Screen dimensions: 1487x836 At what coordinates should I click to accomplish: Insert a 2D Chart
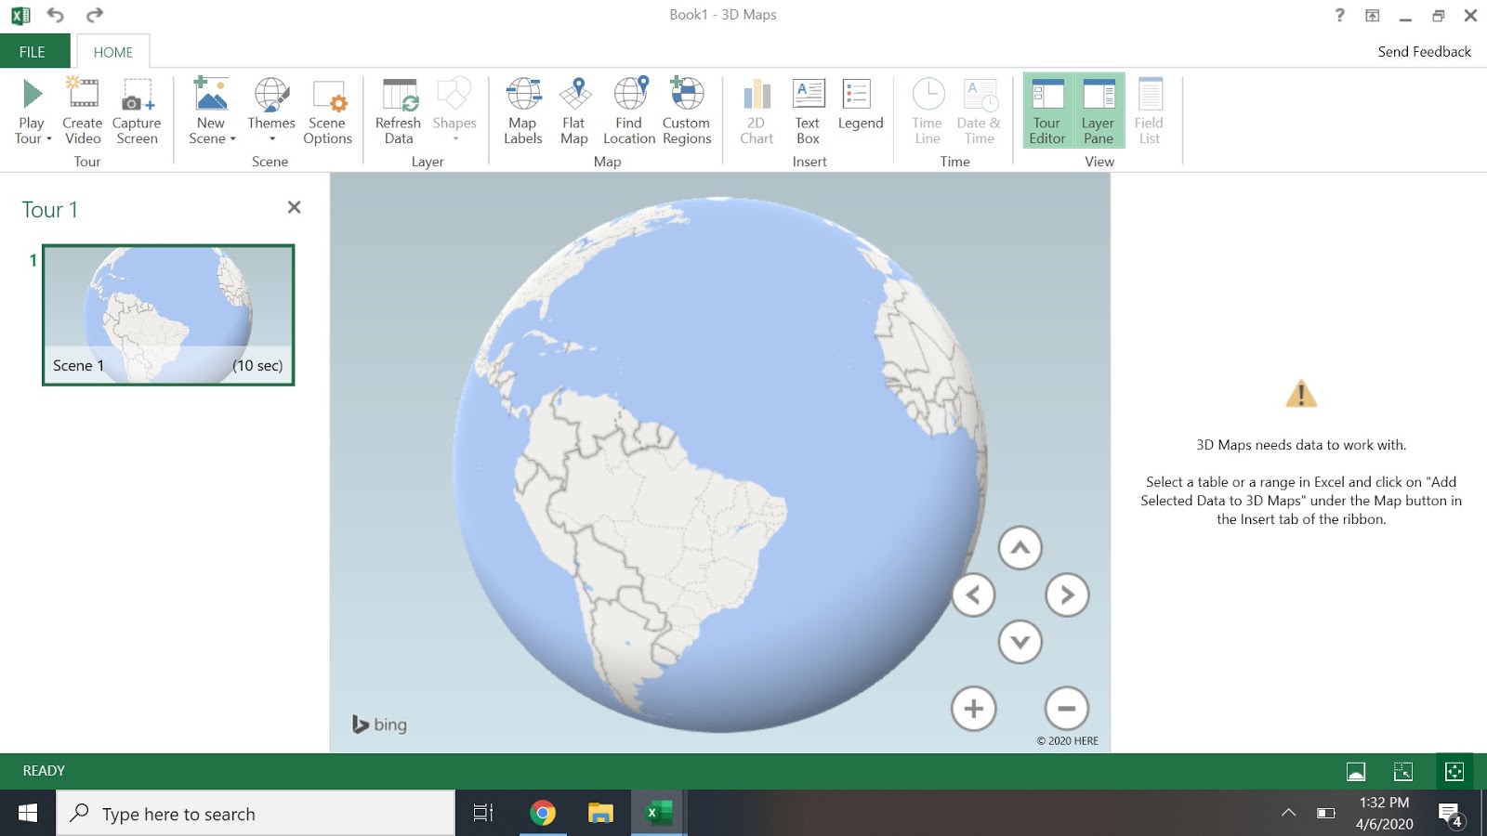click(x=757, y=111)
